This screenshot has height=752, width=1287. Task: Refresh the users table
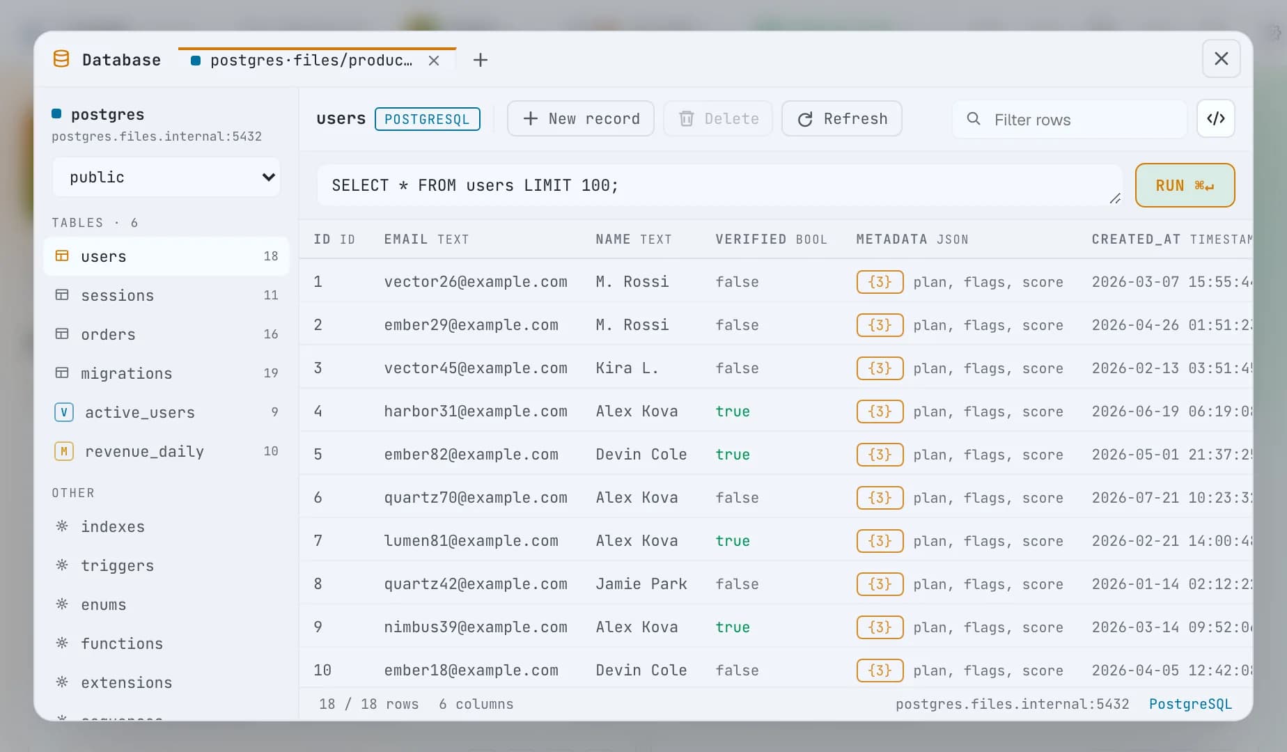(842, 118)
